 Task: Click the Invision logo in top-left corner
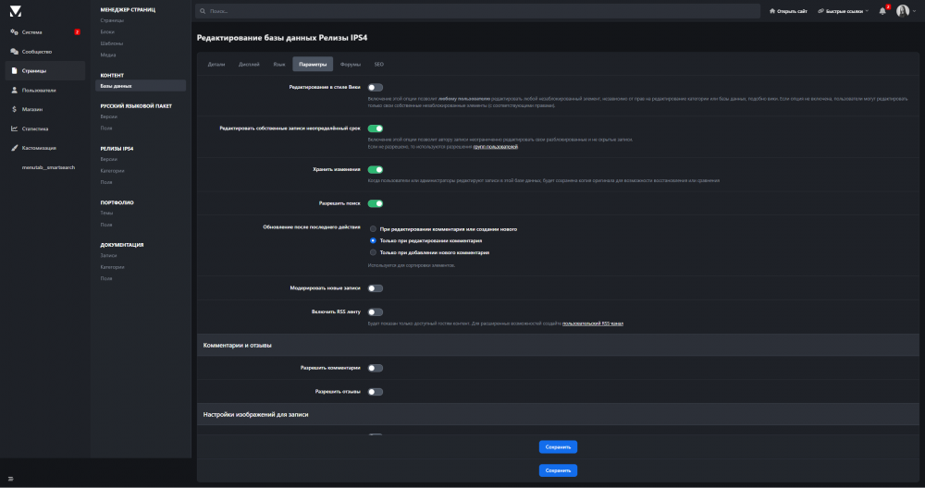click(x=15, y=10)
